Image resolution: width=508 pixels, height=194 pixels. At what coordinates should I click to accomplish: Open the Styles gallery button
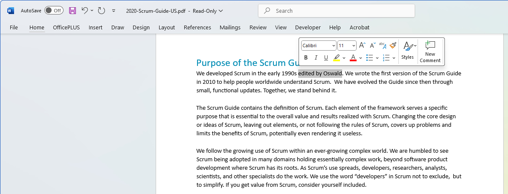point(408,51)
